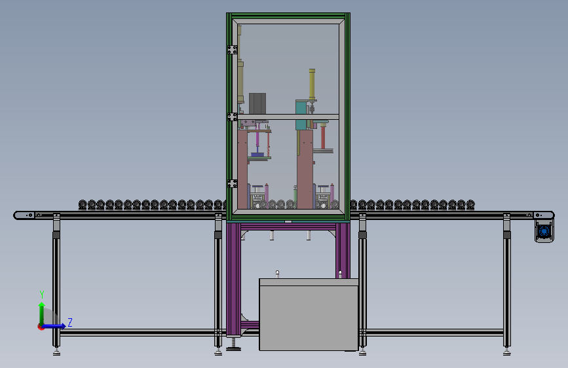568x368 pixels.
Task: Select the large gray cabinet box under the conveyor
Action: point(309,314)
